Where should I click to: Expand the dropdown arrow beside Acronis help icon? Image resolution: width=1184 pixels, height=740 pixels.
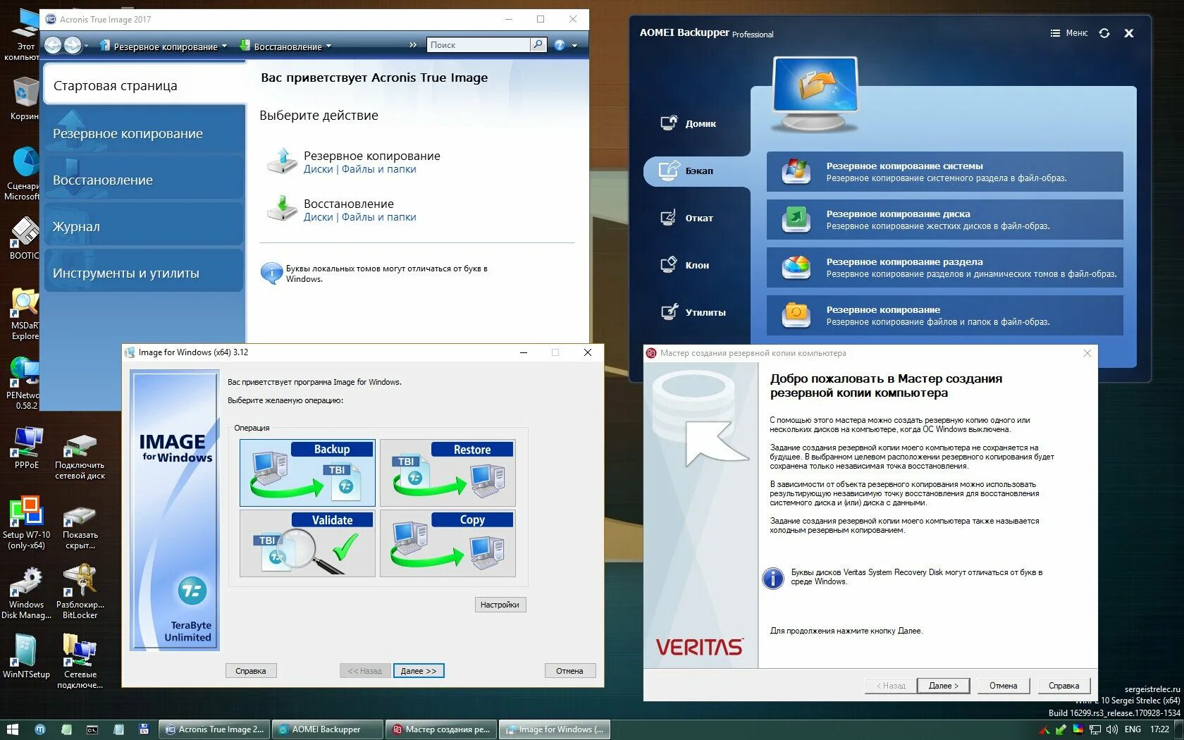click(574, 46)
